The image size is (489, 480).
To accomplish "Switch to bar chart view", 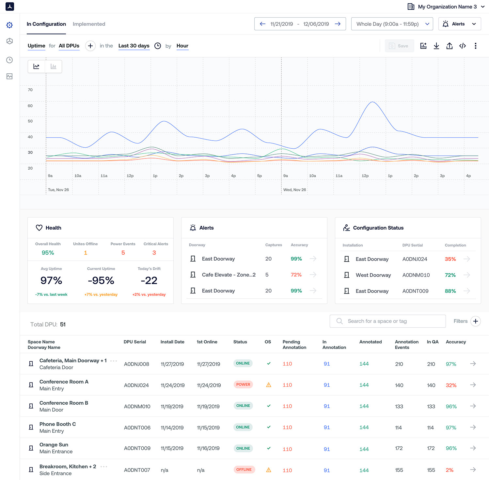I will click(54, 67).
